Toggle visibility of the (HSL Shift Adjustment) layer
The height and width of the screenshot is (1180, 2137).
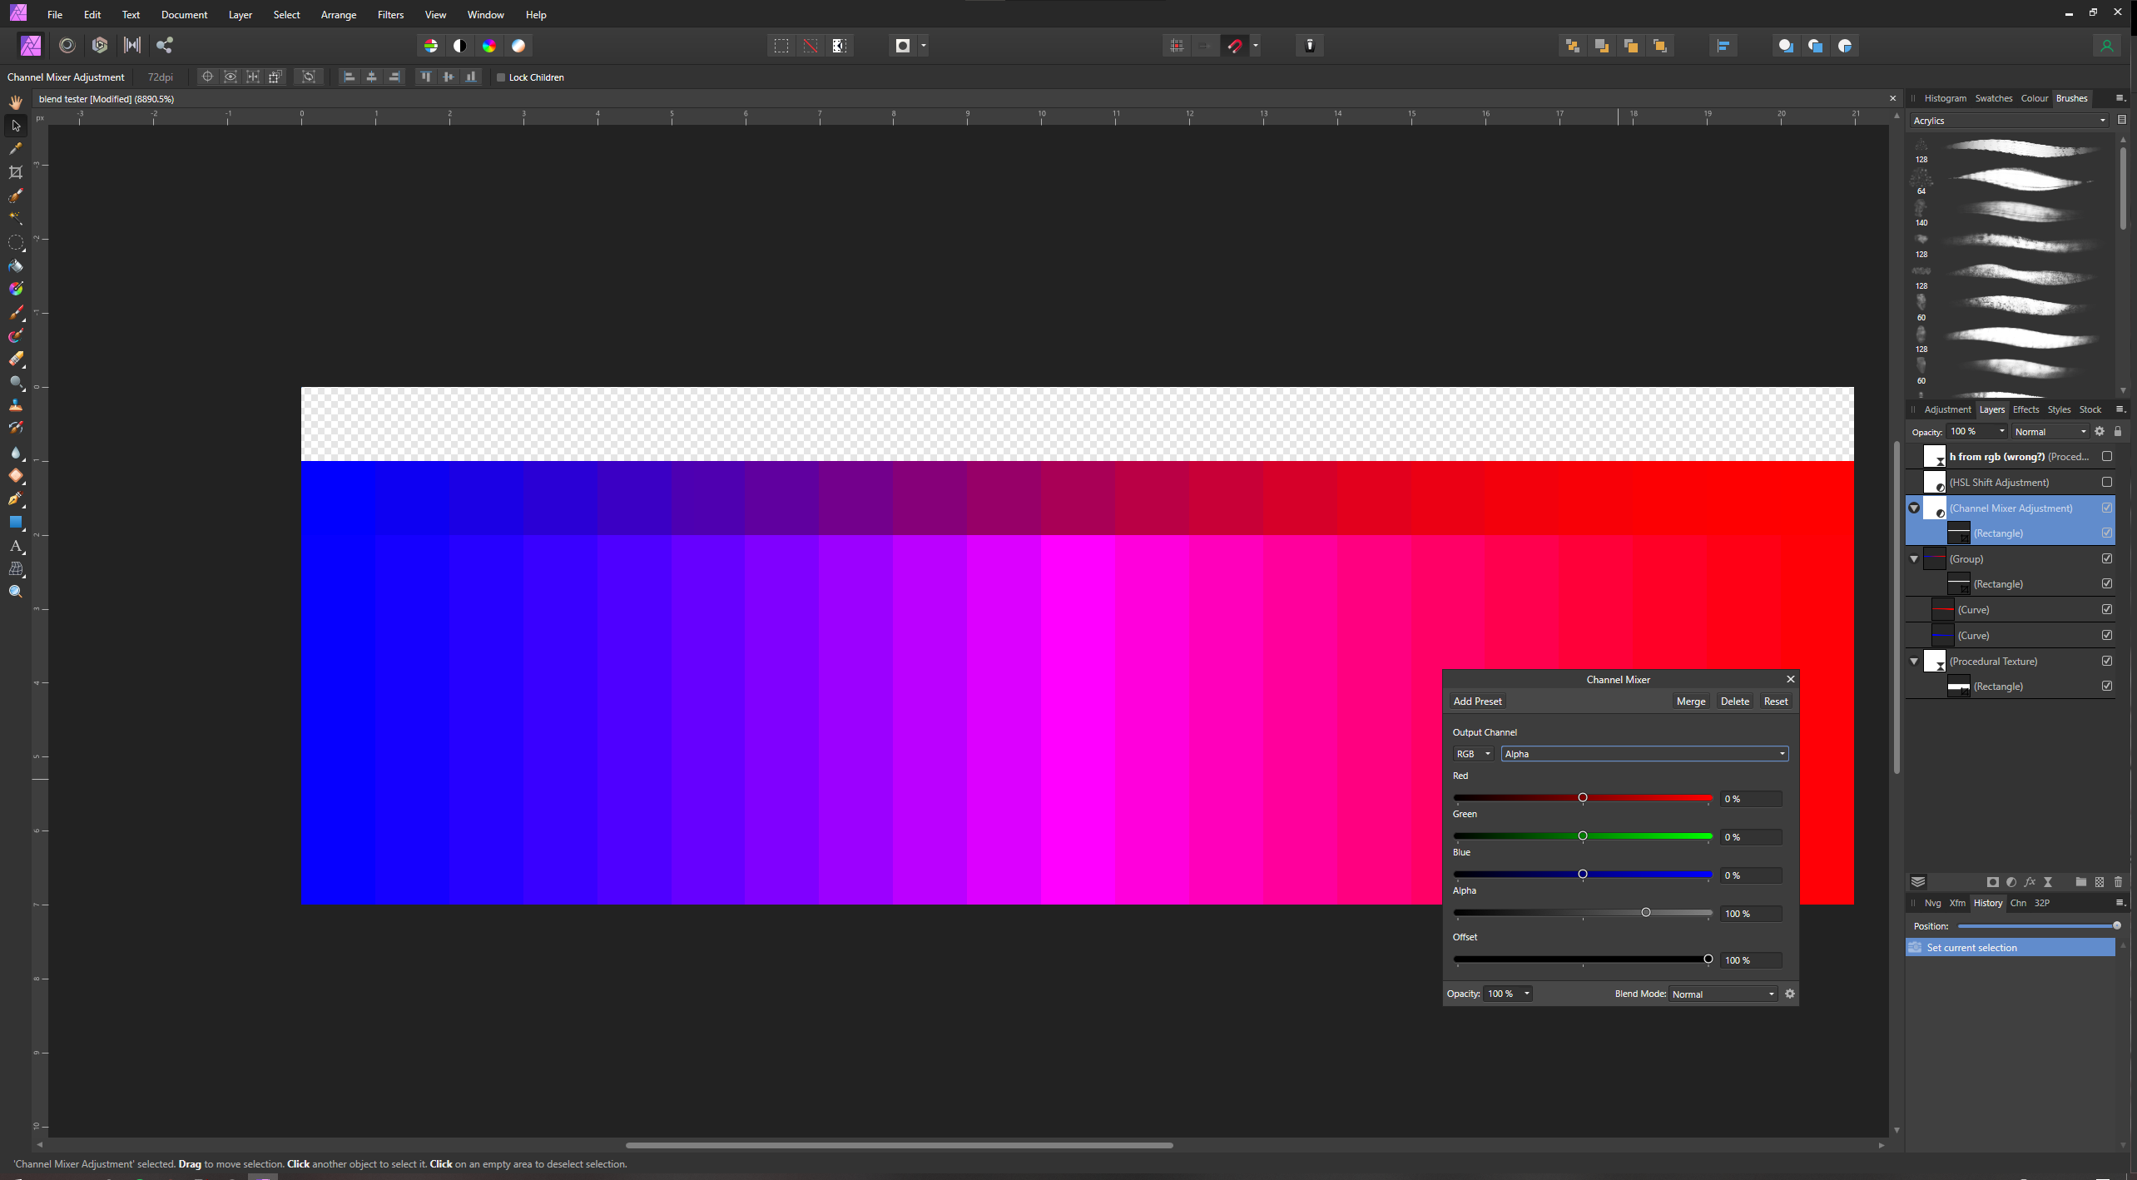[x=2107, y=482]
